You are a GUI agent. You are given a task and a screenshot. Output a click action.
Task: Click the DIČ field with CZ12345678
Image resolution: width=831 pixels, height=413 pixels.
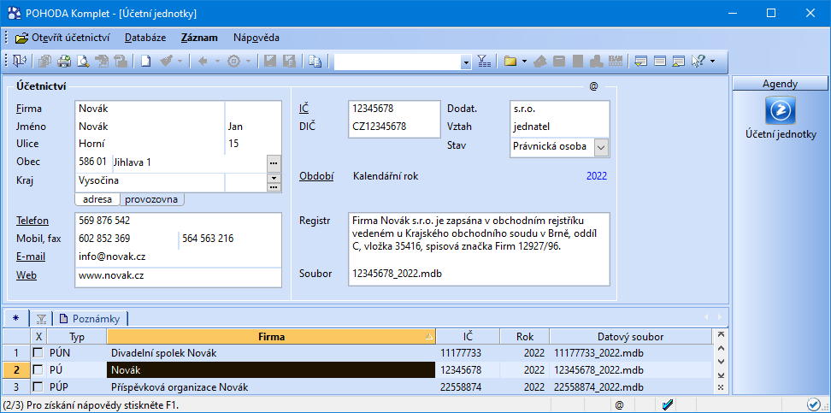tap(394, 127)
